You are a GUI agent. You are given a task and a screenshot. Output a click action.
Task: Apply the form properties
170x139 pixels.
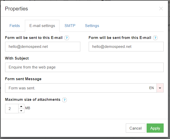(x=155, y=128)
